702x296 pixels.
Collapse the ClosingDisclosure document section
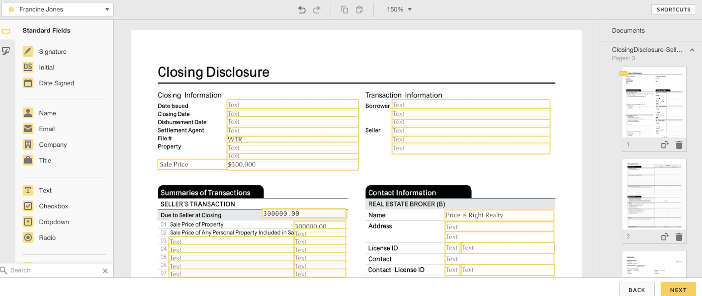pyautogui.click(x=692, y=50)
